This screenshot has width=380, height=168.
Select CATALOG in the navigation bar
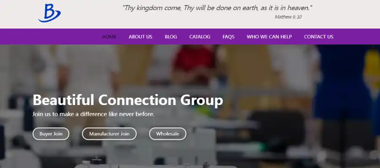[200, 37]
